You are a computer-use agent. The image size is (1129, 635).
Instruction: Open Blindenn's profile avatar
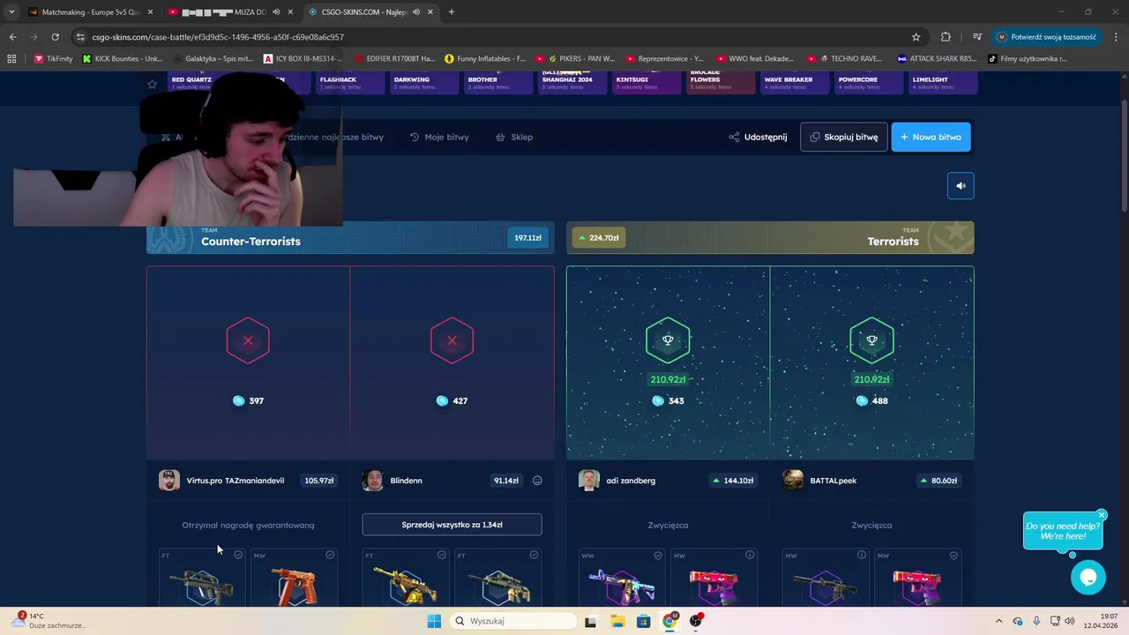373,480
